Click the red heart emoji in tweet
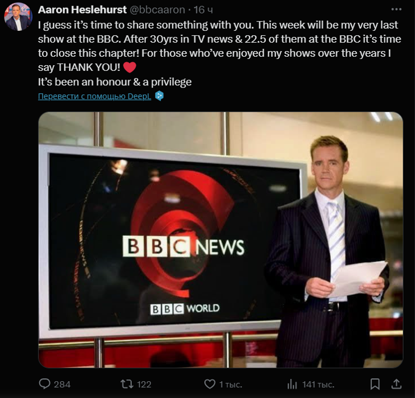Viewport: 415px width, 398px height. pyautogui.click(x=130, y=67)
